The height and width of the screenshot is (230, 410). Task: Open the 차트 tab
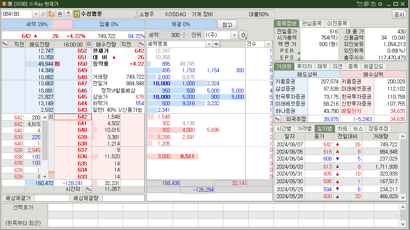coord(343,129)
